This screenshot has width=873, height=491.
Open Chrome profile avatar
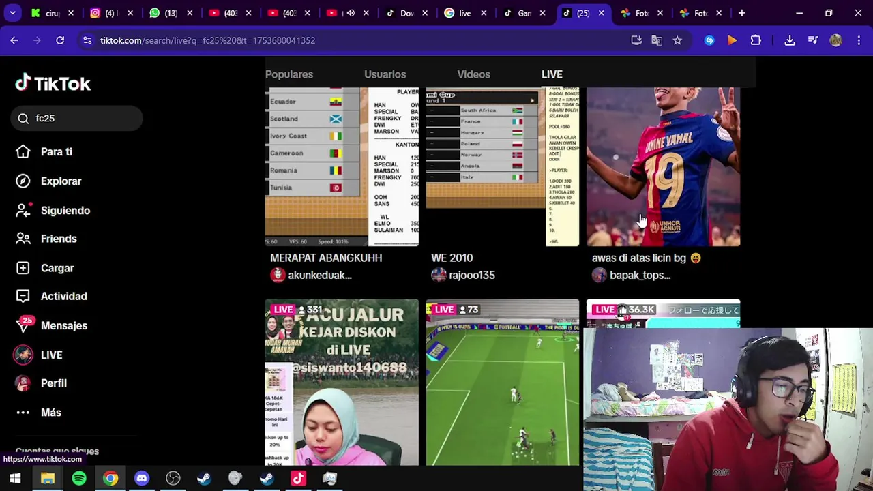coord(835,40)
